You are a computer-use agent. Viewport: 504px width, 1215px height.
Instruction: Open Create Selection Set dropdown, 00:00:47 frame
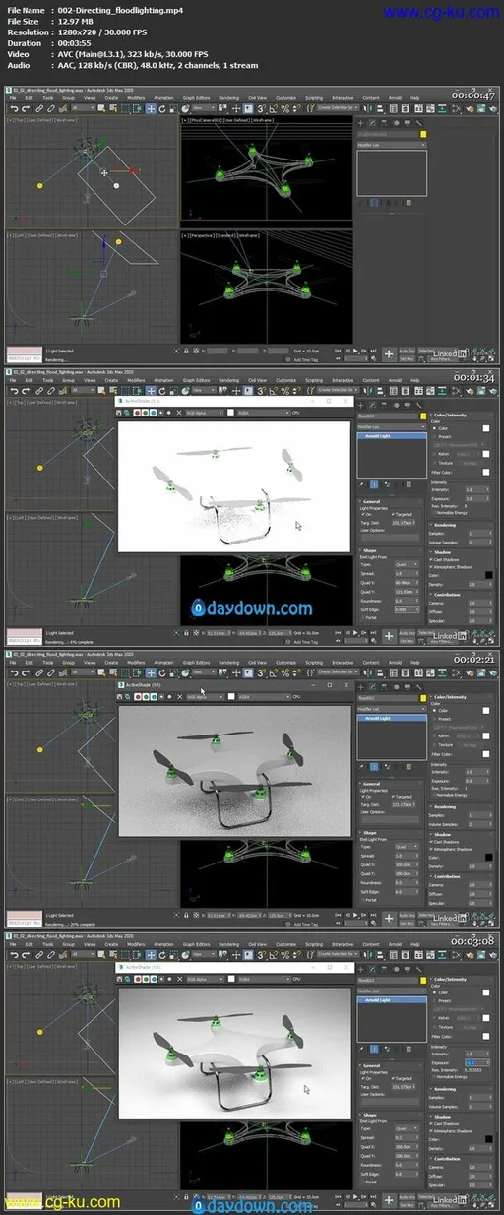point(338,108)
